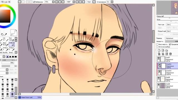Select the Слой9 layer thumbnail

[x=163, y=79]
